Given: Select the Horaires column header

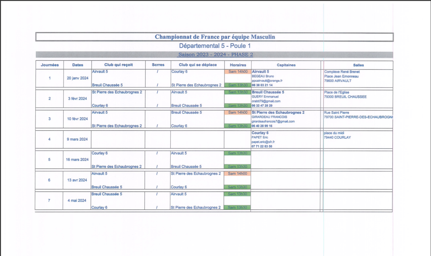Looking at the screenshot, I should 238,65.
